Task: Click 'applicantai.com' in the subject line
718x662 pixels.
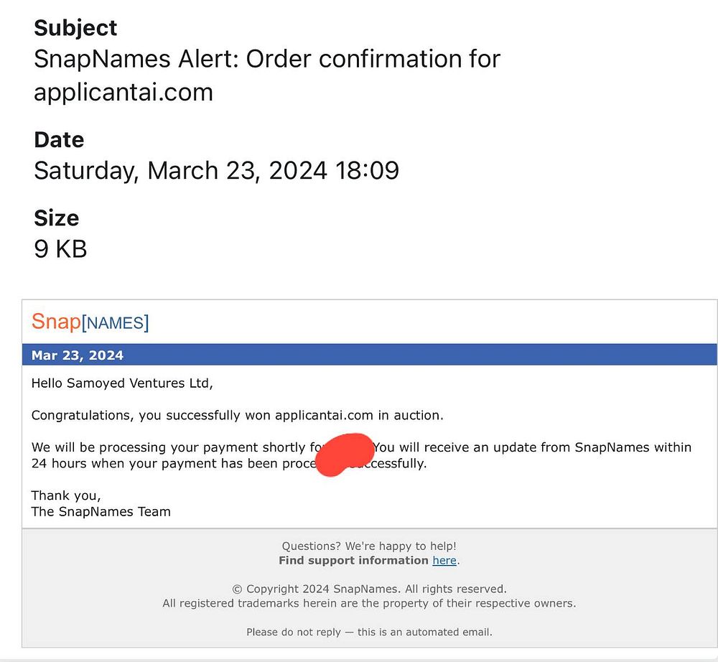Action: 123,93
